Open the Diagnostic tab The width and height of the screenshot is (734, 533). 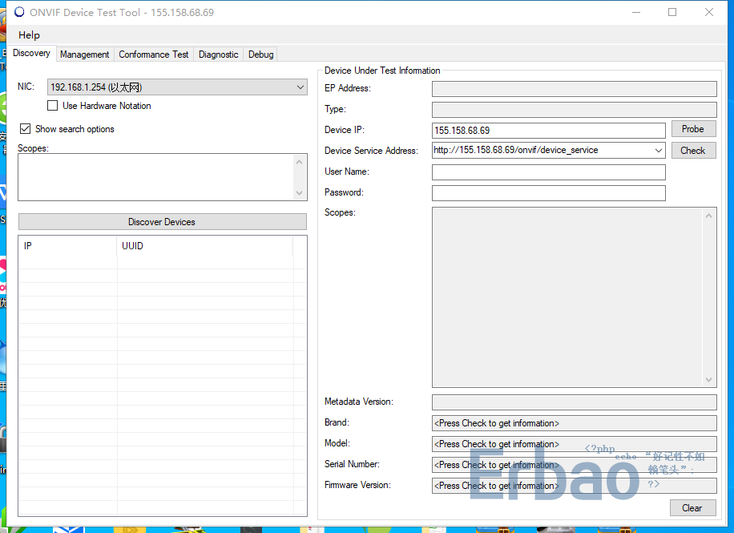point(218,55)
